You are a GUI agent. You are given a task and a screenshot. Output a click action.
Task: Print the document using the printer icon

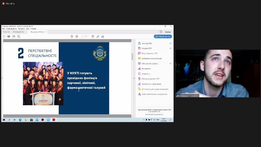[x=9, y=36]
